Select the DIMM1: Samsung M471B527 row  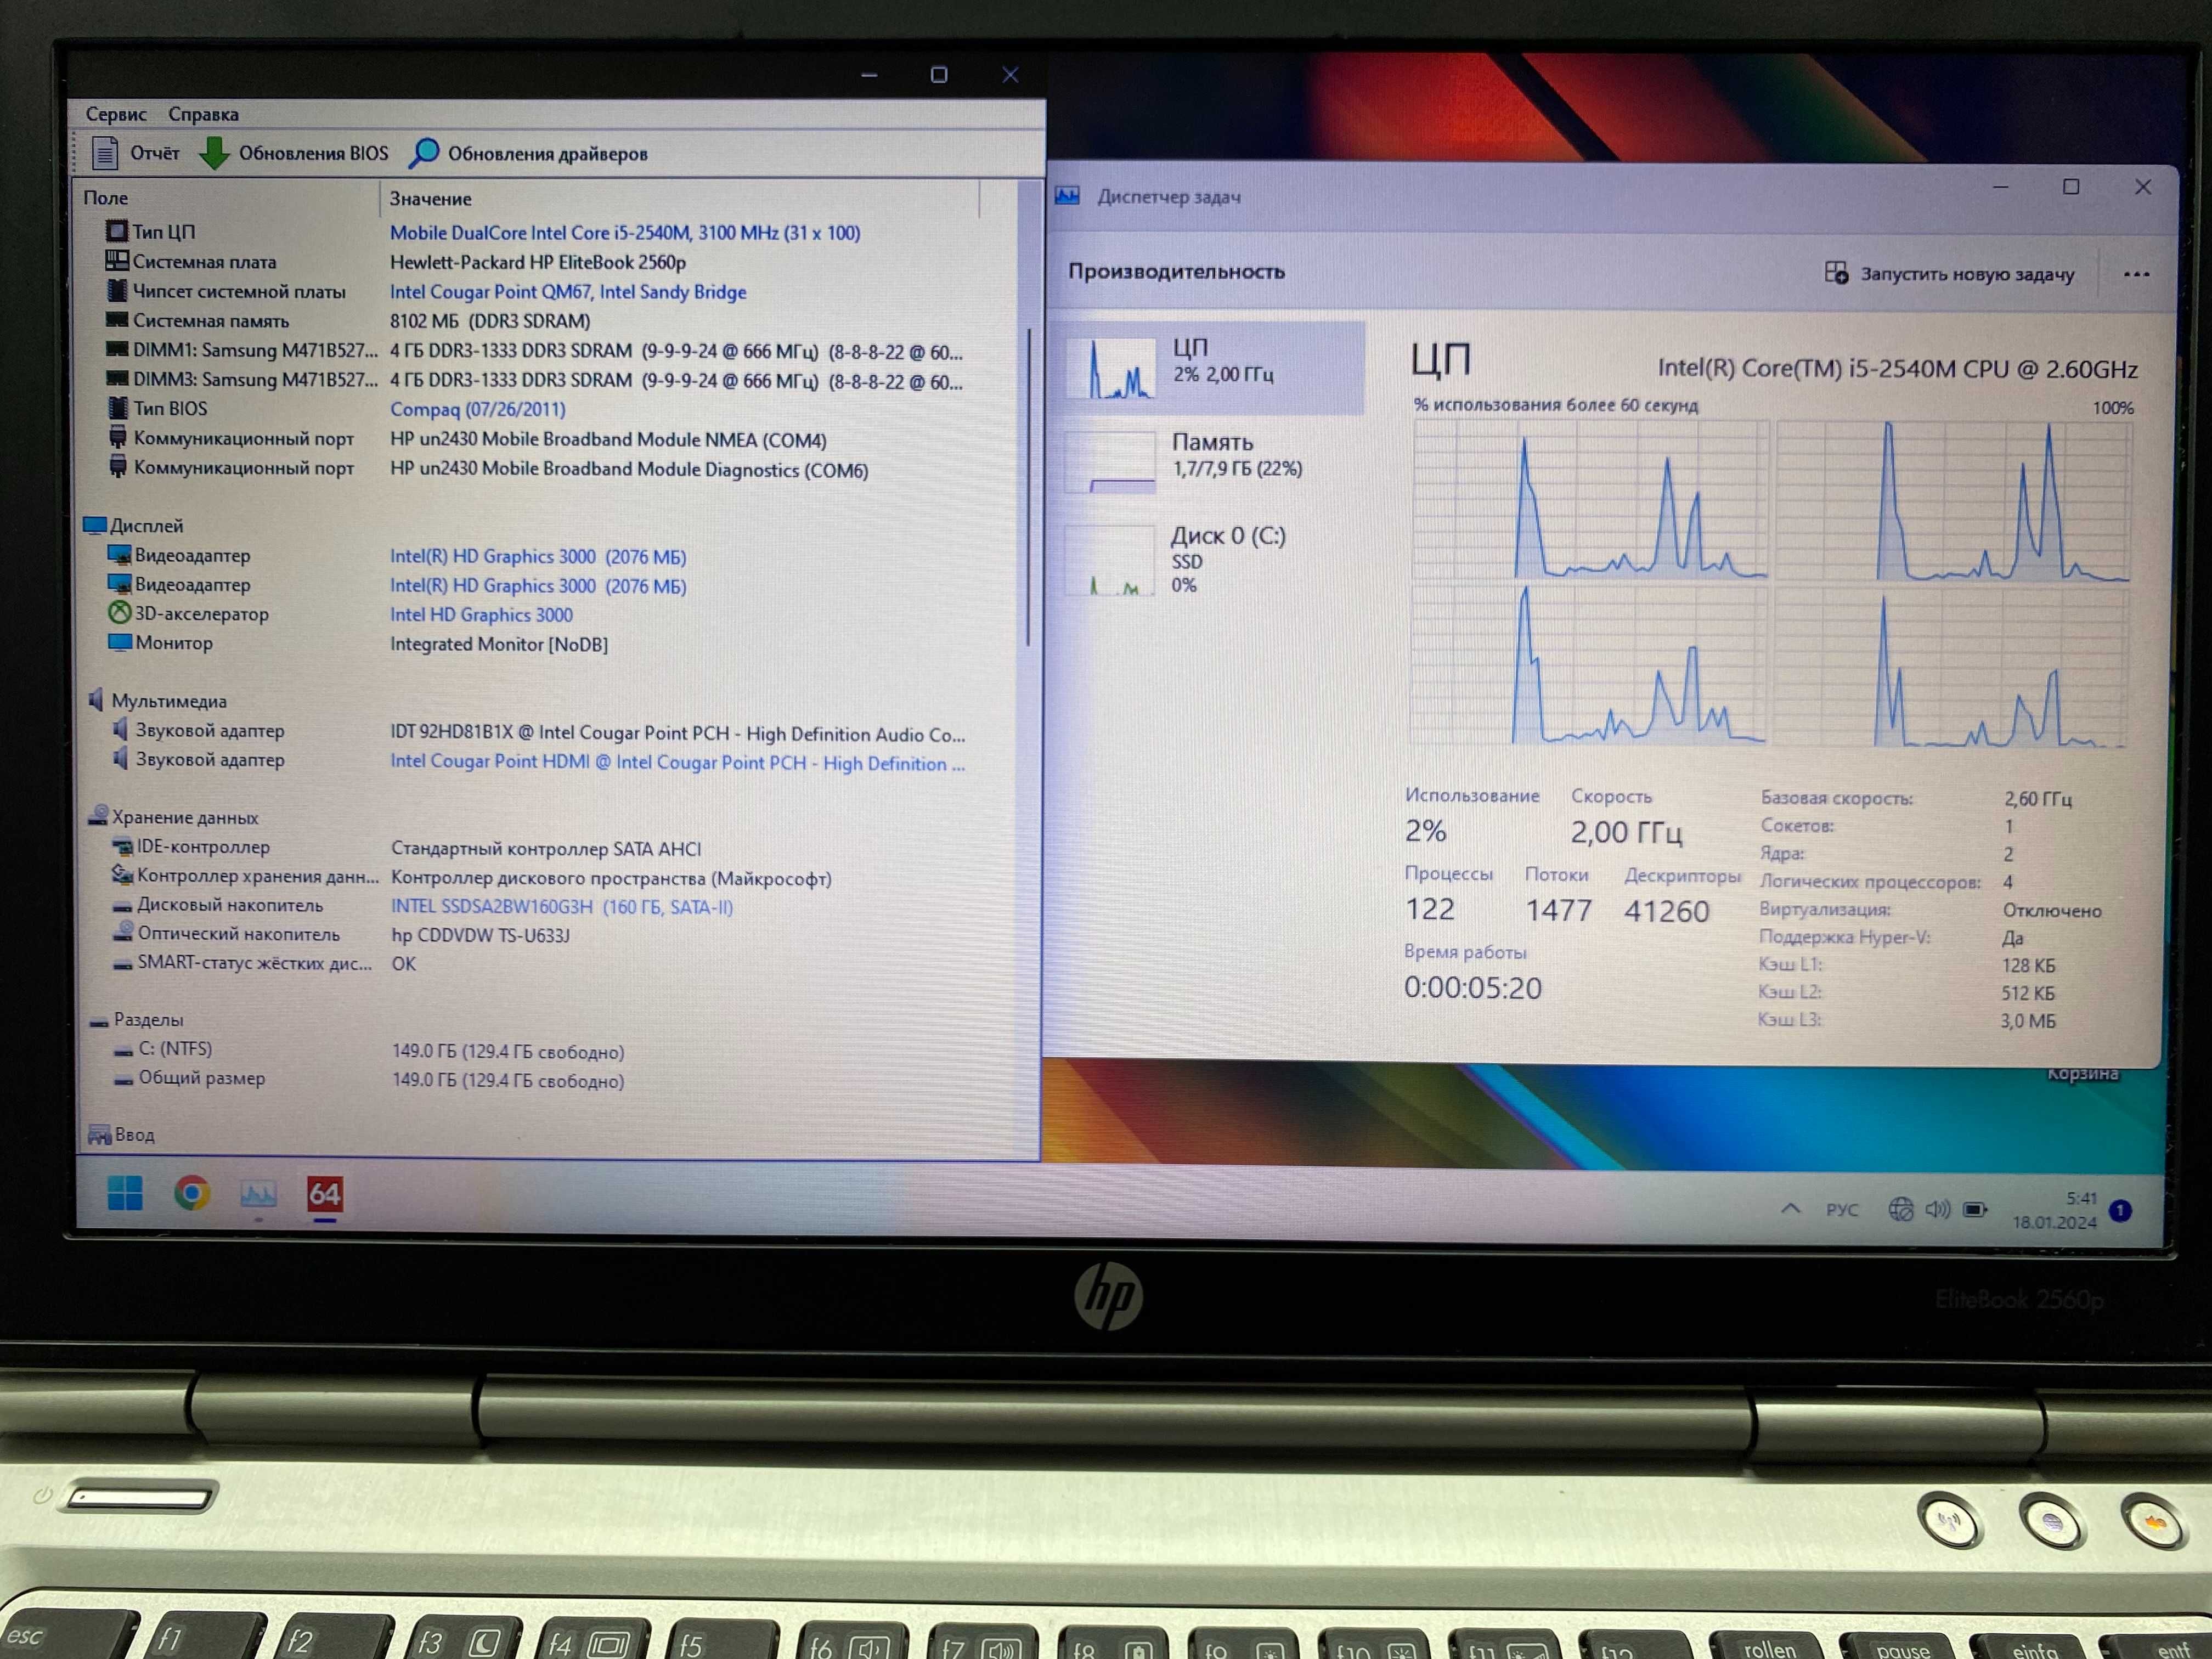[x=535, y=351]
